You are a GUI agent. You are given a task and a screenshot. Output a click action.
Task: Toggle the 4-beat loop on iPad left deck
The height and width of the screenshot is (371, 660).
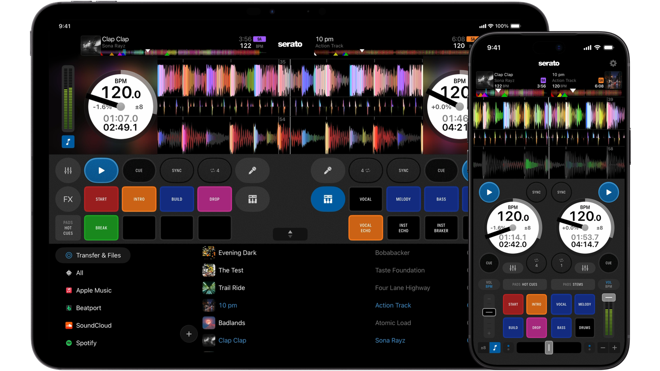click(214, 170)
